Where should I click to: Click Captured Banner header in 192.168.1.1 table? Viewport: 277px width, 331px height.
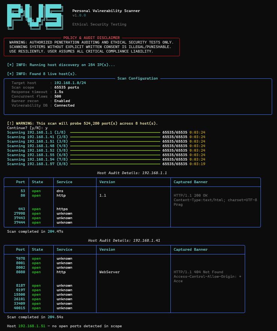(x=190, y=182)
